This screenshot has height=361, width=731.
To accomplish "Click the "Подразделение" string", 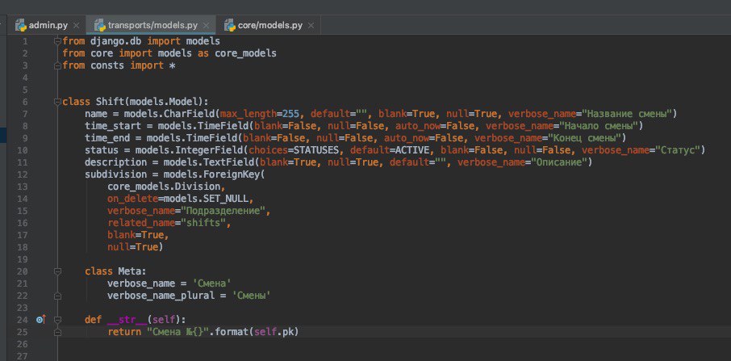I will [224, 211].
